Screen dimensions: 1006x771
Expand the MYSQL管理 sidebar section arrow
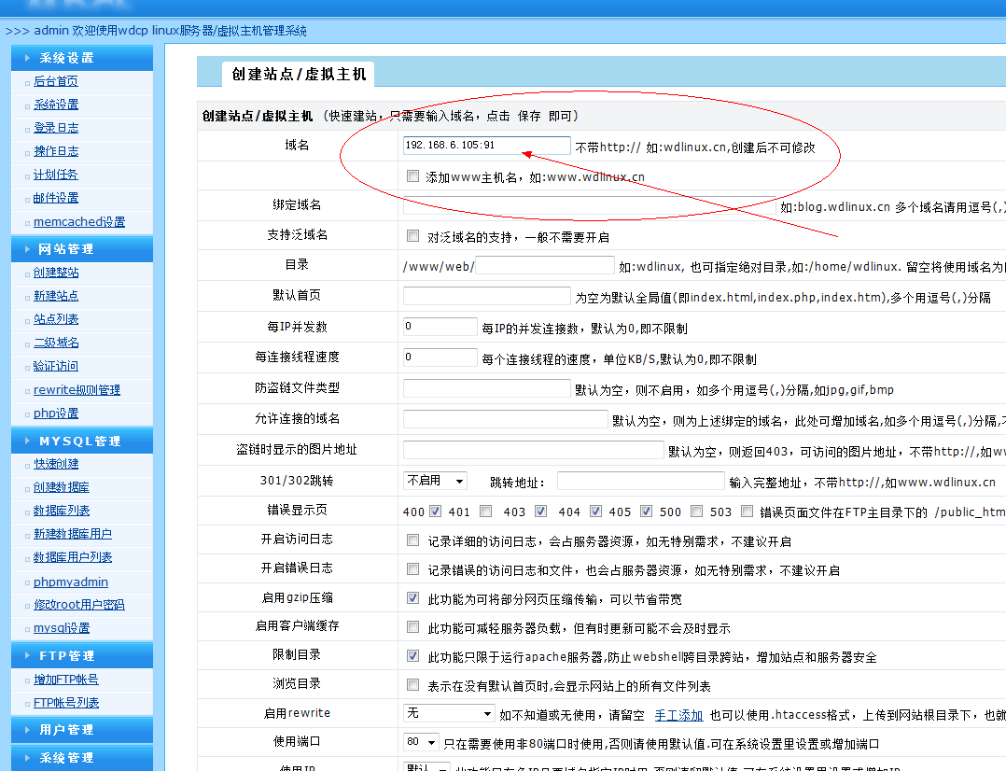[x=27, y=441]
